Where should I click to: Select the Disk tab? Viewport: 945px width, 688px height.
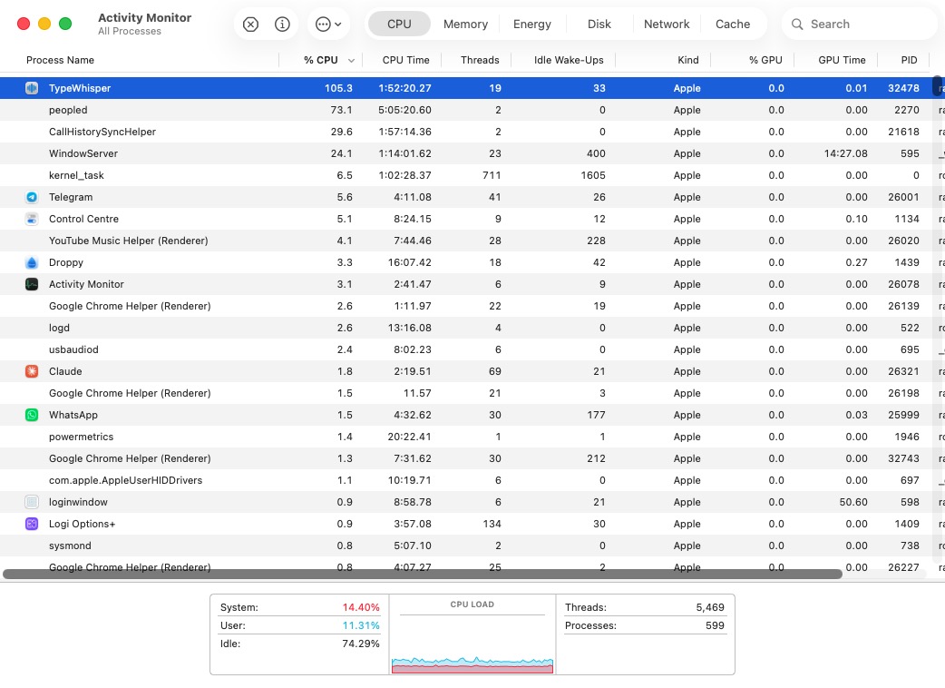point(599,25)
